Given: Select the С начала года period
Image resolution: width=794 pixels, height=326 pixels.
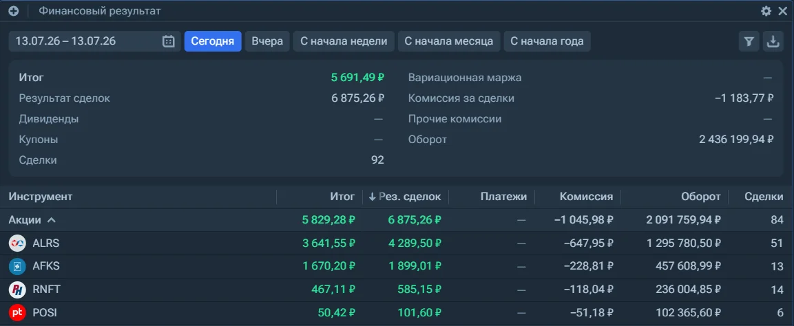Looking at the screenshot, I should point(547,41).
